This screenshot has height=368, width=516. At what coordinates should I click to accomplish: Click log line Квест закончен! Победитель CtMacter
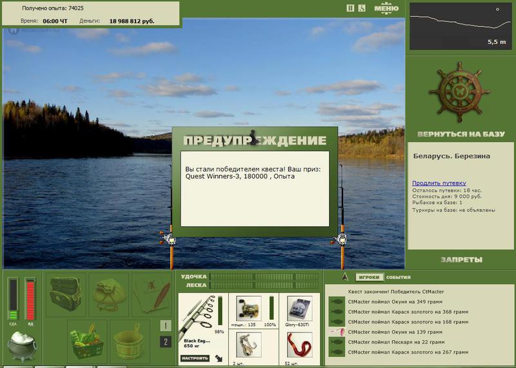tap(396, 292)
